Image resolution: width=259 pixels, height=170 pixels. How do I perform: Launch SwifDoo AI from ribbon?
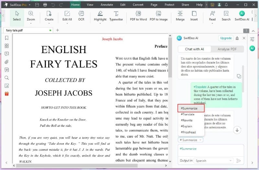point(242,16)
